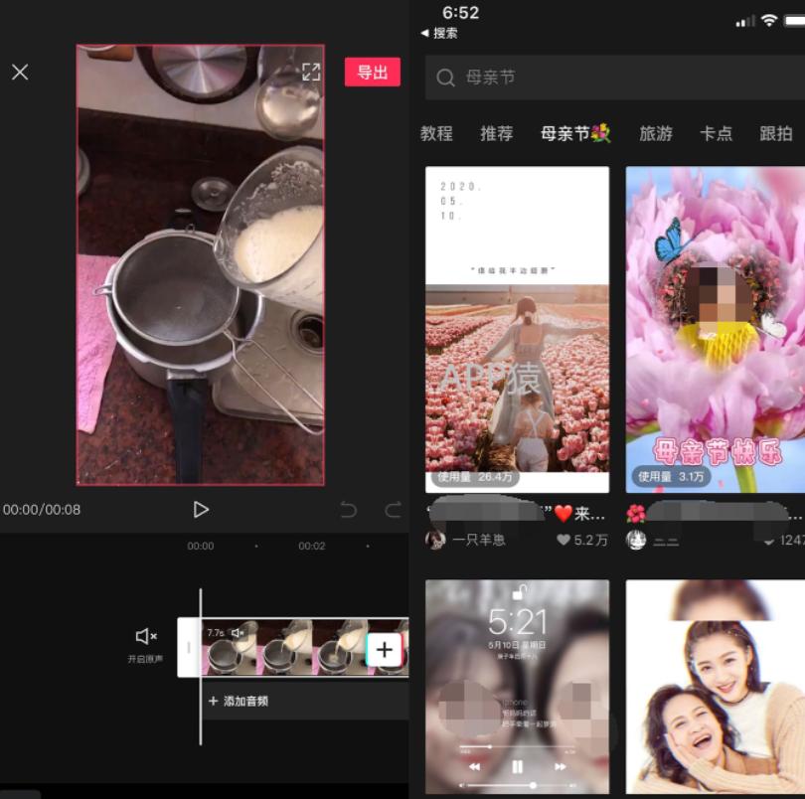Tap the undo arrow above the timeline
This screenshot has height=799, width=805.
(348, 510)
